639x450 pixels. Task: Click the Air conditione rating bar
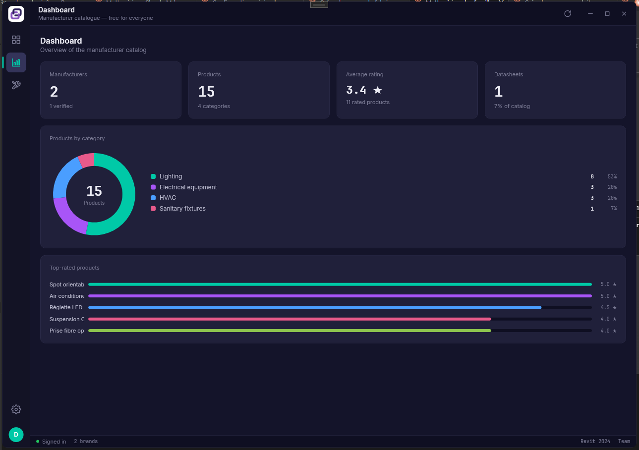point(340,296)
